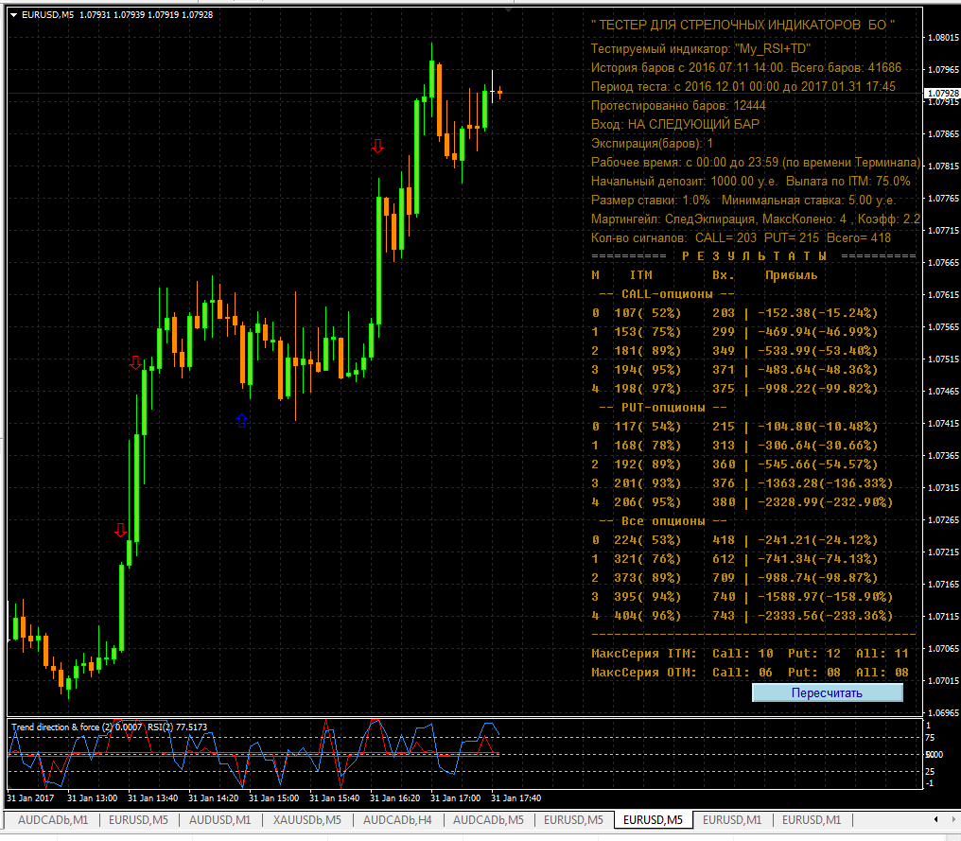Click the blue up arrow signal on chart

[241, 420]
